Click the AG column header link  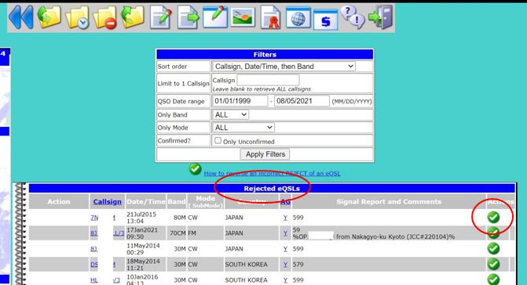pos(285,201)
